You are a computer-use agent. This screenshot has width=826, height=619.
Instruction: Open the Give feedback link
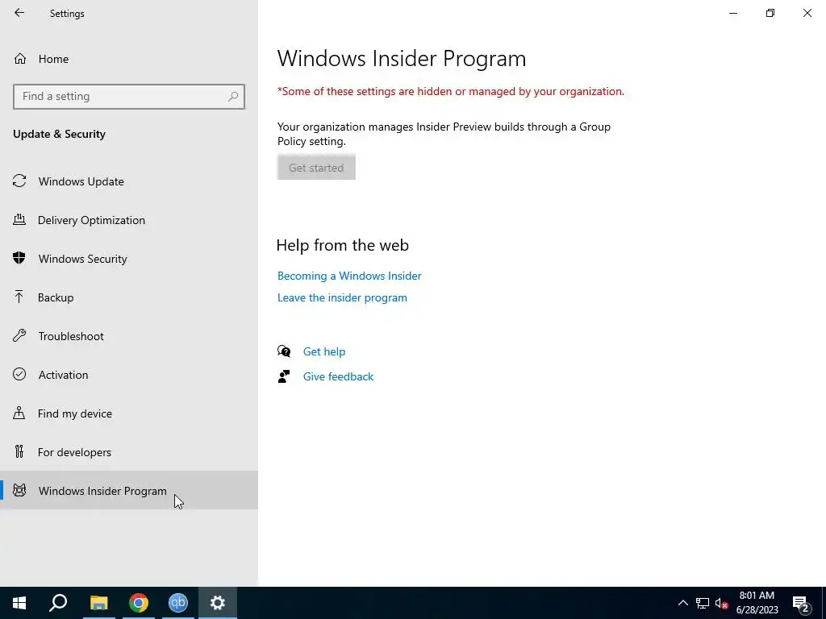point(338,377)
